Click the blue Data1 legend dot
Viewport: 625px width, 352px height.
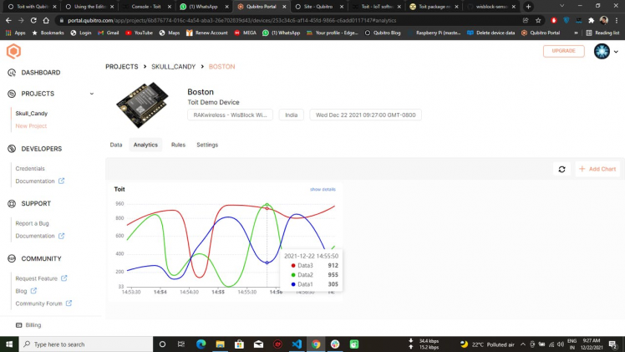pyautogui.click(x=293, y=284)
